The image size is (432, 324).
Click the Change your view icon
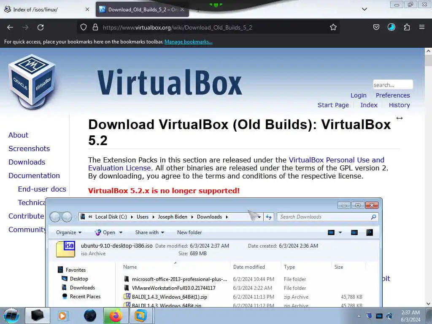[331, 232]
